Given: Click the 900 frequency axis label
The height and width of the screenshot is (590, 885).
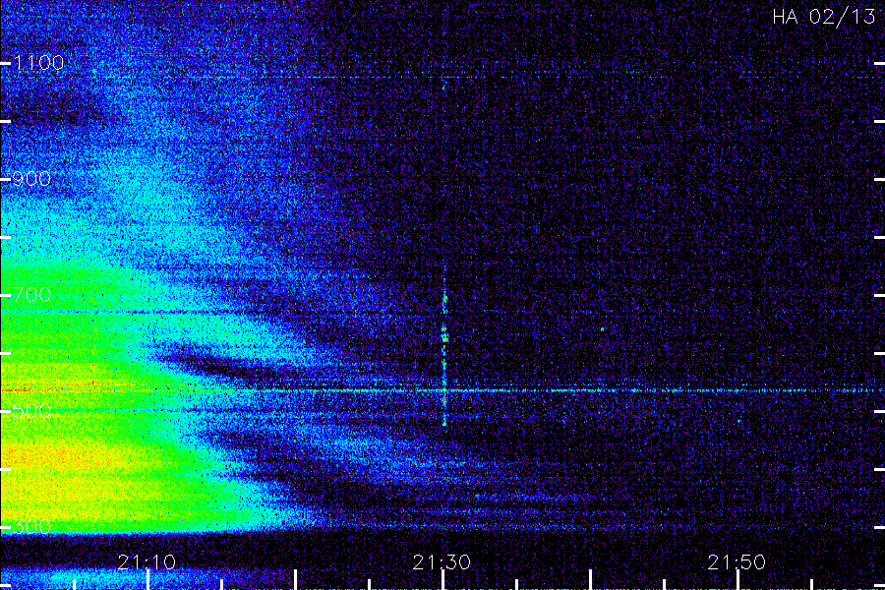Looking at the screenshot, I should [x=31, y=179].
